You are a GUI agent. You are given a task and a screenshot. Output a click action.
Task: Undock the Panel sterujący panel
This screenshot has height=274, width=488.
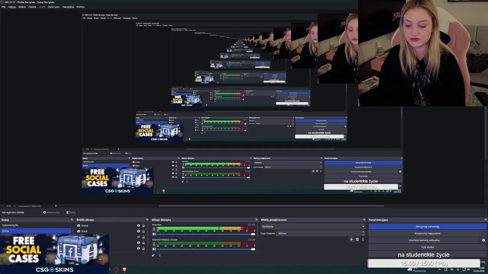[x=485, y=220]
